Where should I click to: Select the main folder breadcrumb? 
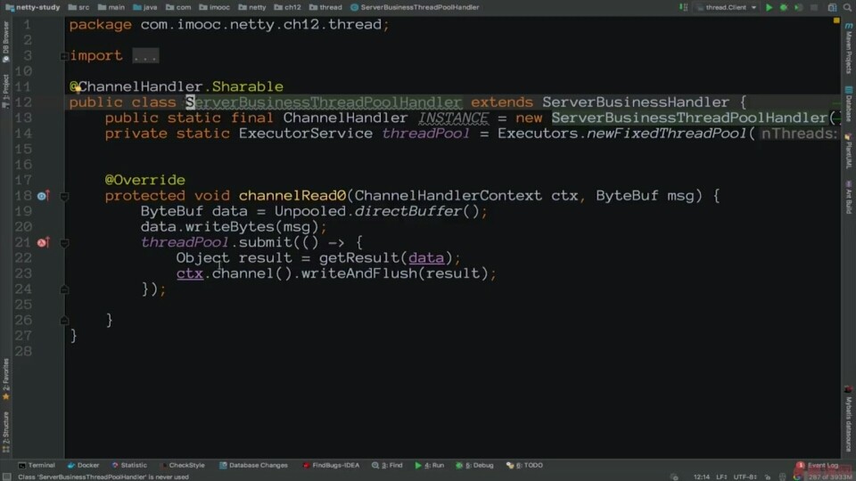click(x=111, y=8)
